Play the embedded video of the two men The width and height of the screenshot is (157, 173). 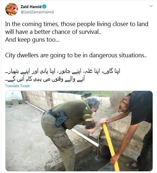79,131
